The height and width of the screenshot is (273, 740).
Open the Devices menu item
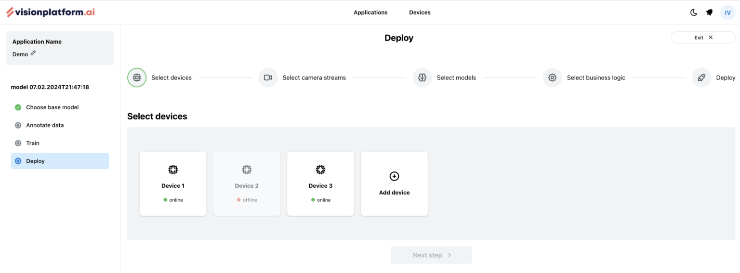pyautogui.click(x=420, y=13)
